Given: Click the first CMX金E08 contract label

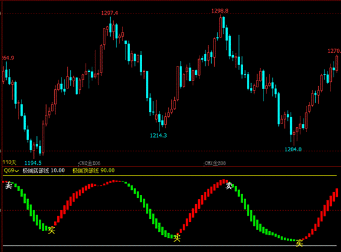Looking at the screenshot, I should [90, 163].
